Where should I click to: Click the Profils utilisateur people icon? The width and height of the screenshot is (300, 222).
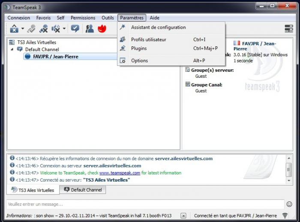(123, 40)
